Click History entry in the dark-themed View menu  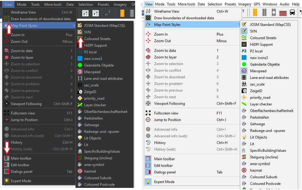(x=17, y=142)
